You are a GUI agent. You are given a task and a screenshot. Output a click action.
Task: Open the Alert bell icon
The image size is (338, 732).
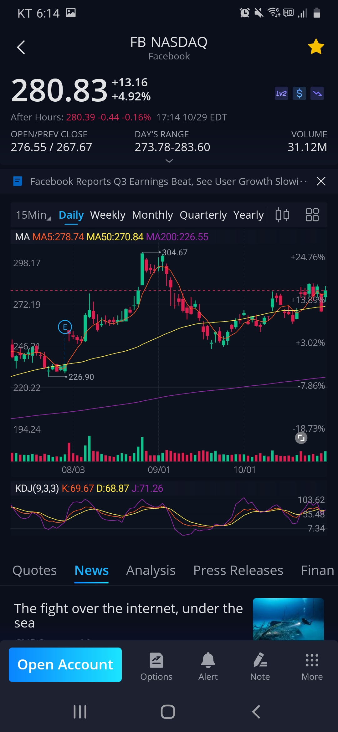(x=208, y=666)
